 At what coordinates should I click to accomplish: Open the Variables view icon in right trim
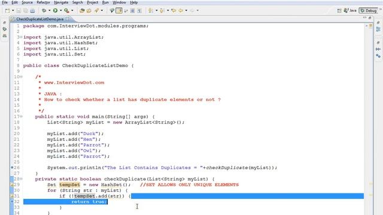coord(378,49)
